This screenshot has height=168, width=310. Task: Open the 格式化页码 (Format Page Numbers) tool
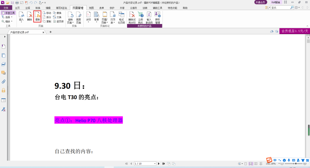(x=121, y=18)
